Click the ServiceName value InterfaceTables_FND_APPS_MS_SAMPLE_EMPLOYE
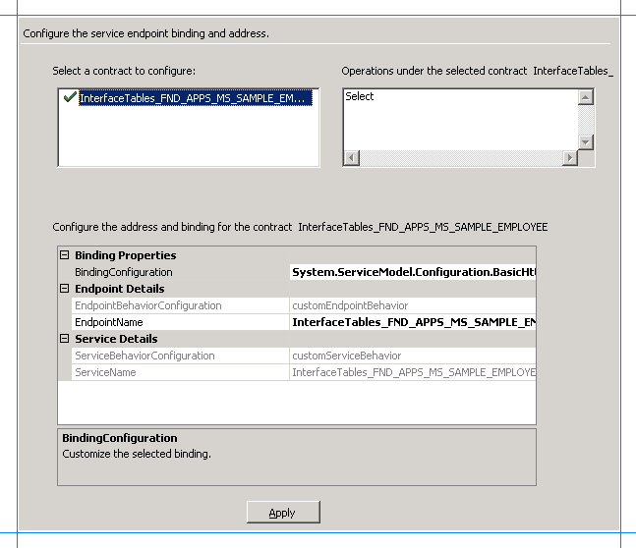636x548 pixels. (x=413, y=372)
